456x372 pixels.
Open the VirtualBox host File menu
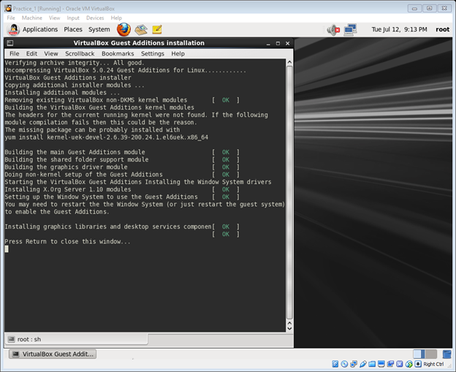point(11,18)
